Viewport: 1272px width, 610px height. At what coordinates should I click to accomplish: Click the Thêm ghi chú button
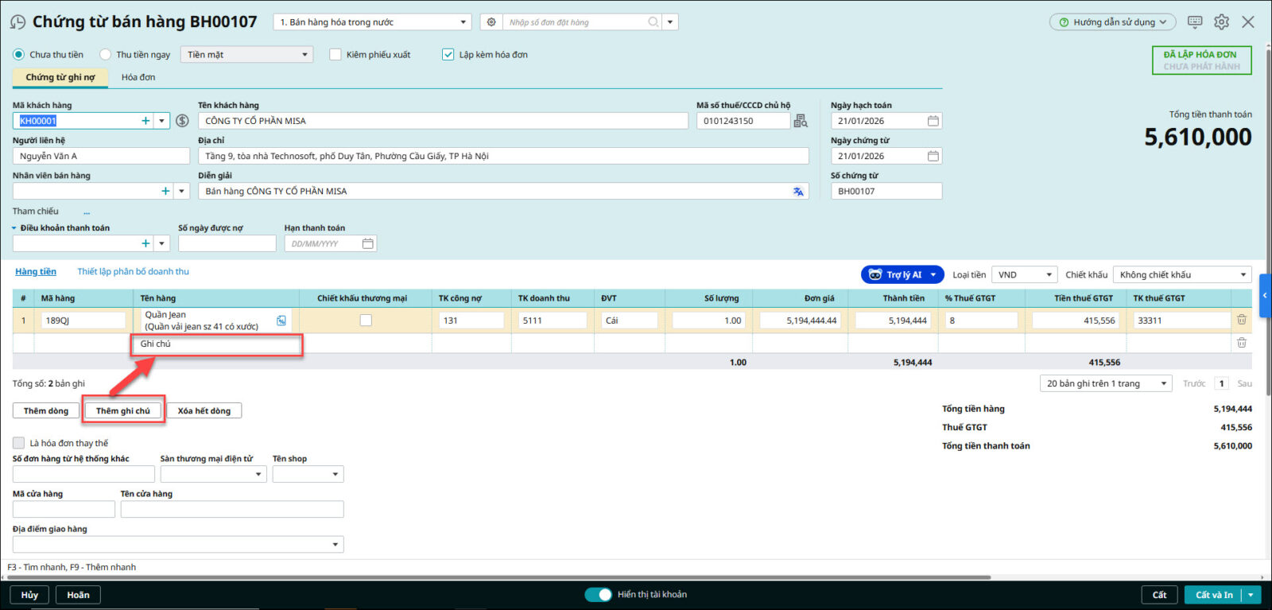pos(123,411)
